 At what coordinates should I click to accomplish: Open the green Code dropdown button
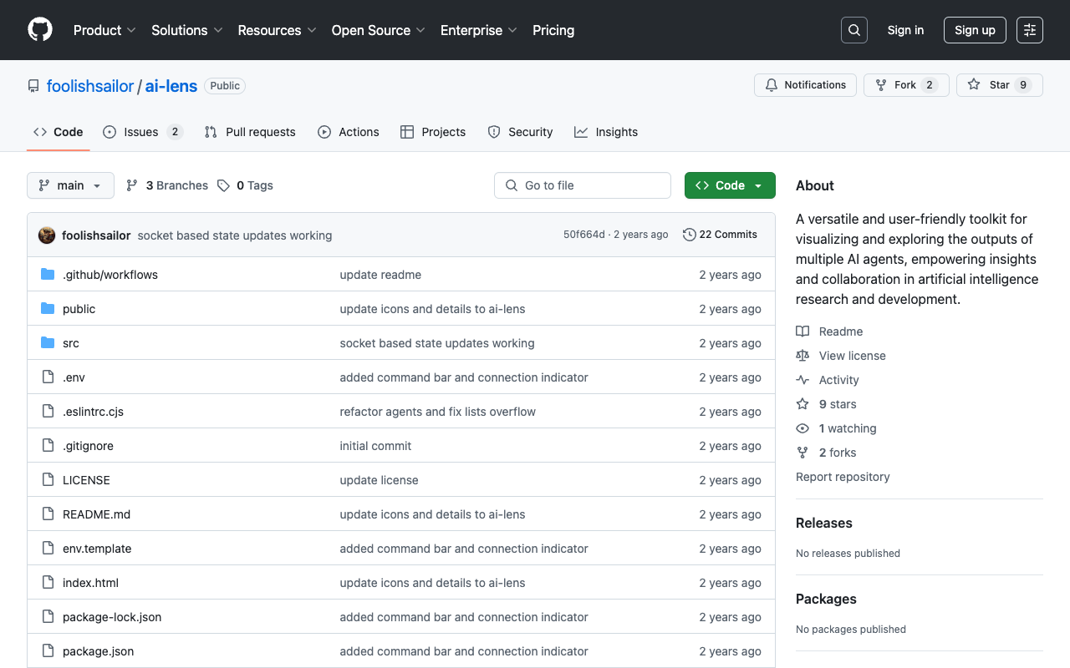(730, 185)
